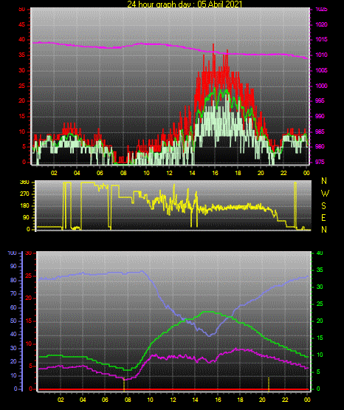344x410 pixels.
Task: Click the yellow sunset marker near 20
Action: point(269,384)
